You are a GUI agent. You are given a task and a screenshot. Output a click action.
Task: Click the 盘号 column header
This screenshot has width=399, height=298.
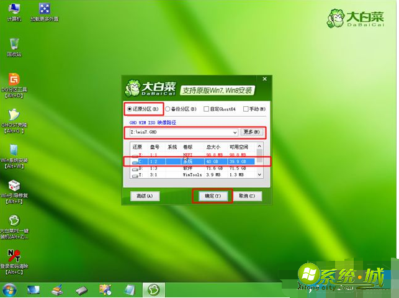pos(155,147)
